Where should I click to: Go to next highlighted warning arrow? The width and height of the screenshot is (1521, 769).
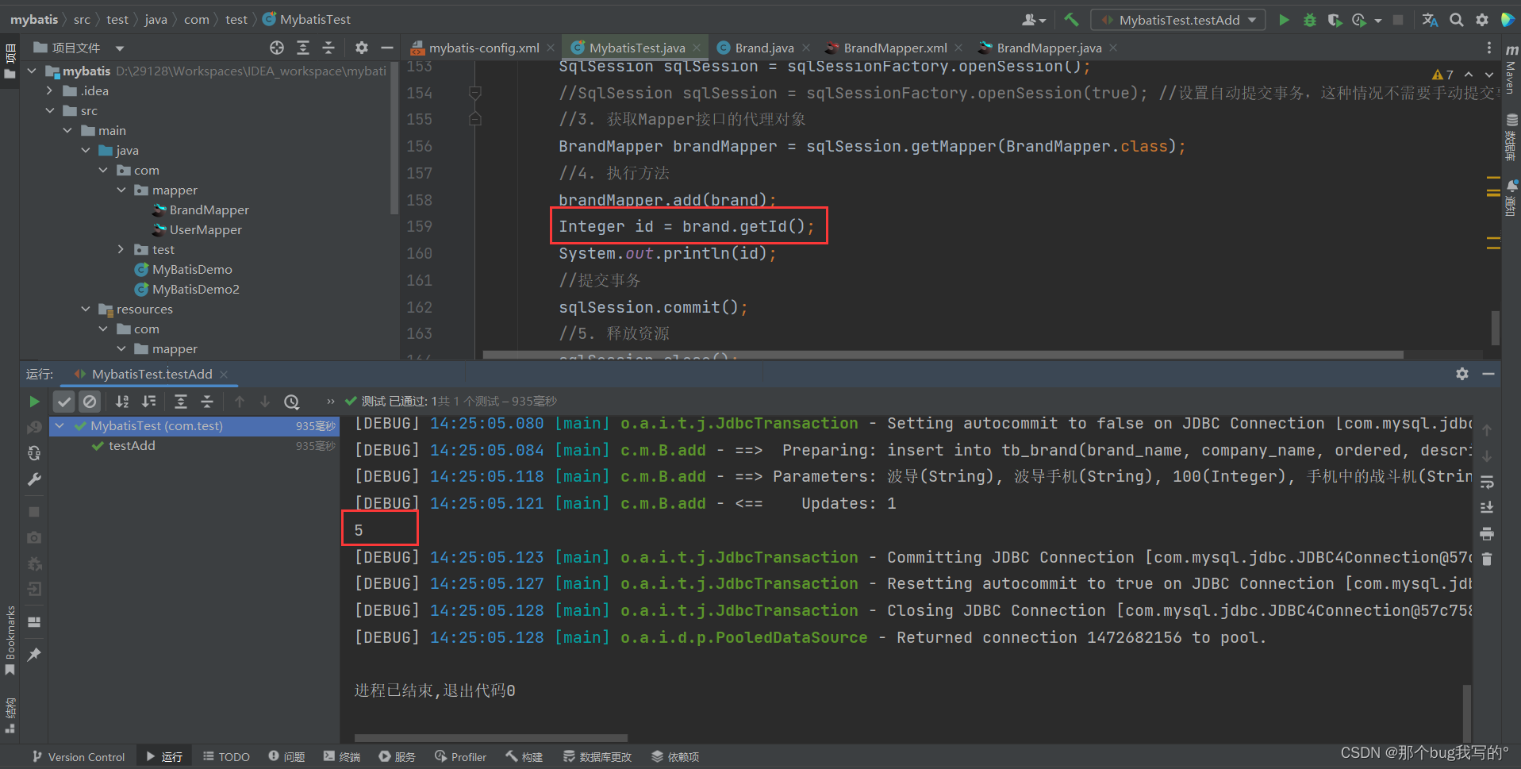click(x=1489, y=75)
